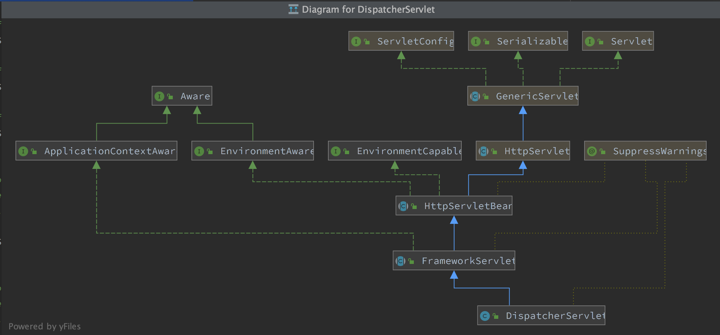Click the abstract class icon on HttpServlet
720x335 pixels.
coord(484,151)
